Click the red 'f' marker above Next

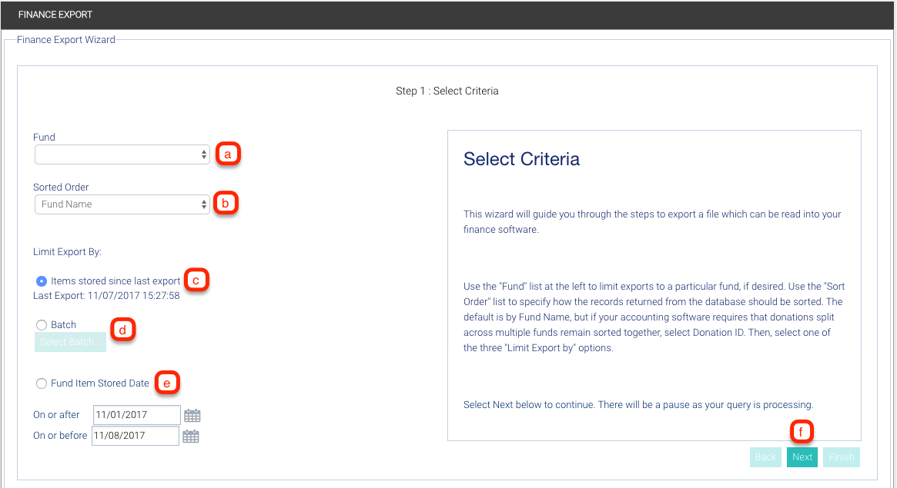[x=801, y=433]
